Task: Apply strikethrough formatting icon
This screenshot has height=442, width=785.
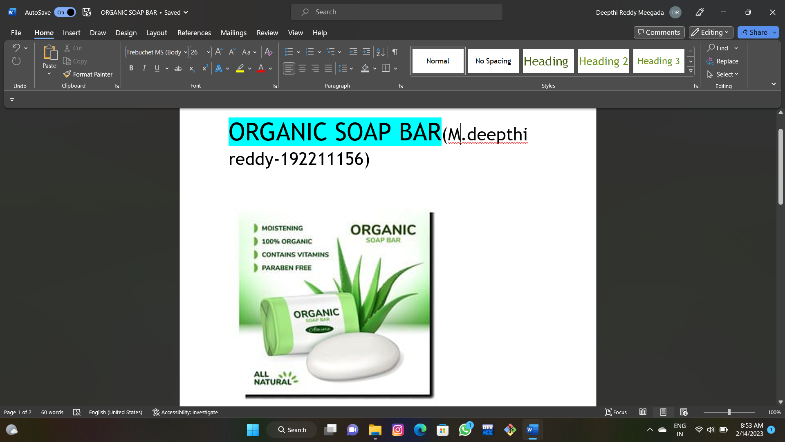Action: [178, 68]
